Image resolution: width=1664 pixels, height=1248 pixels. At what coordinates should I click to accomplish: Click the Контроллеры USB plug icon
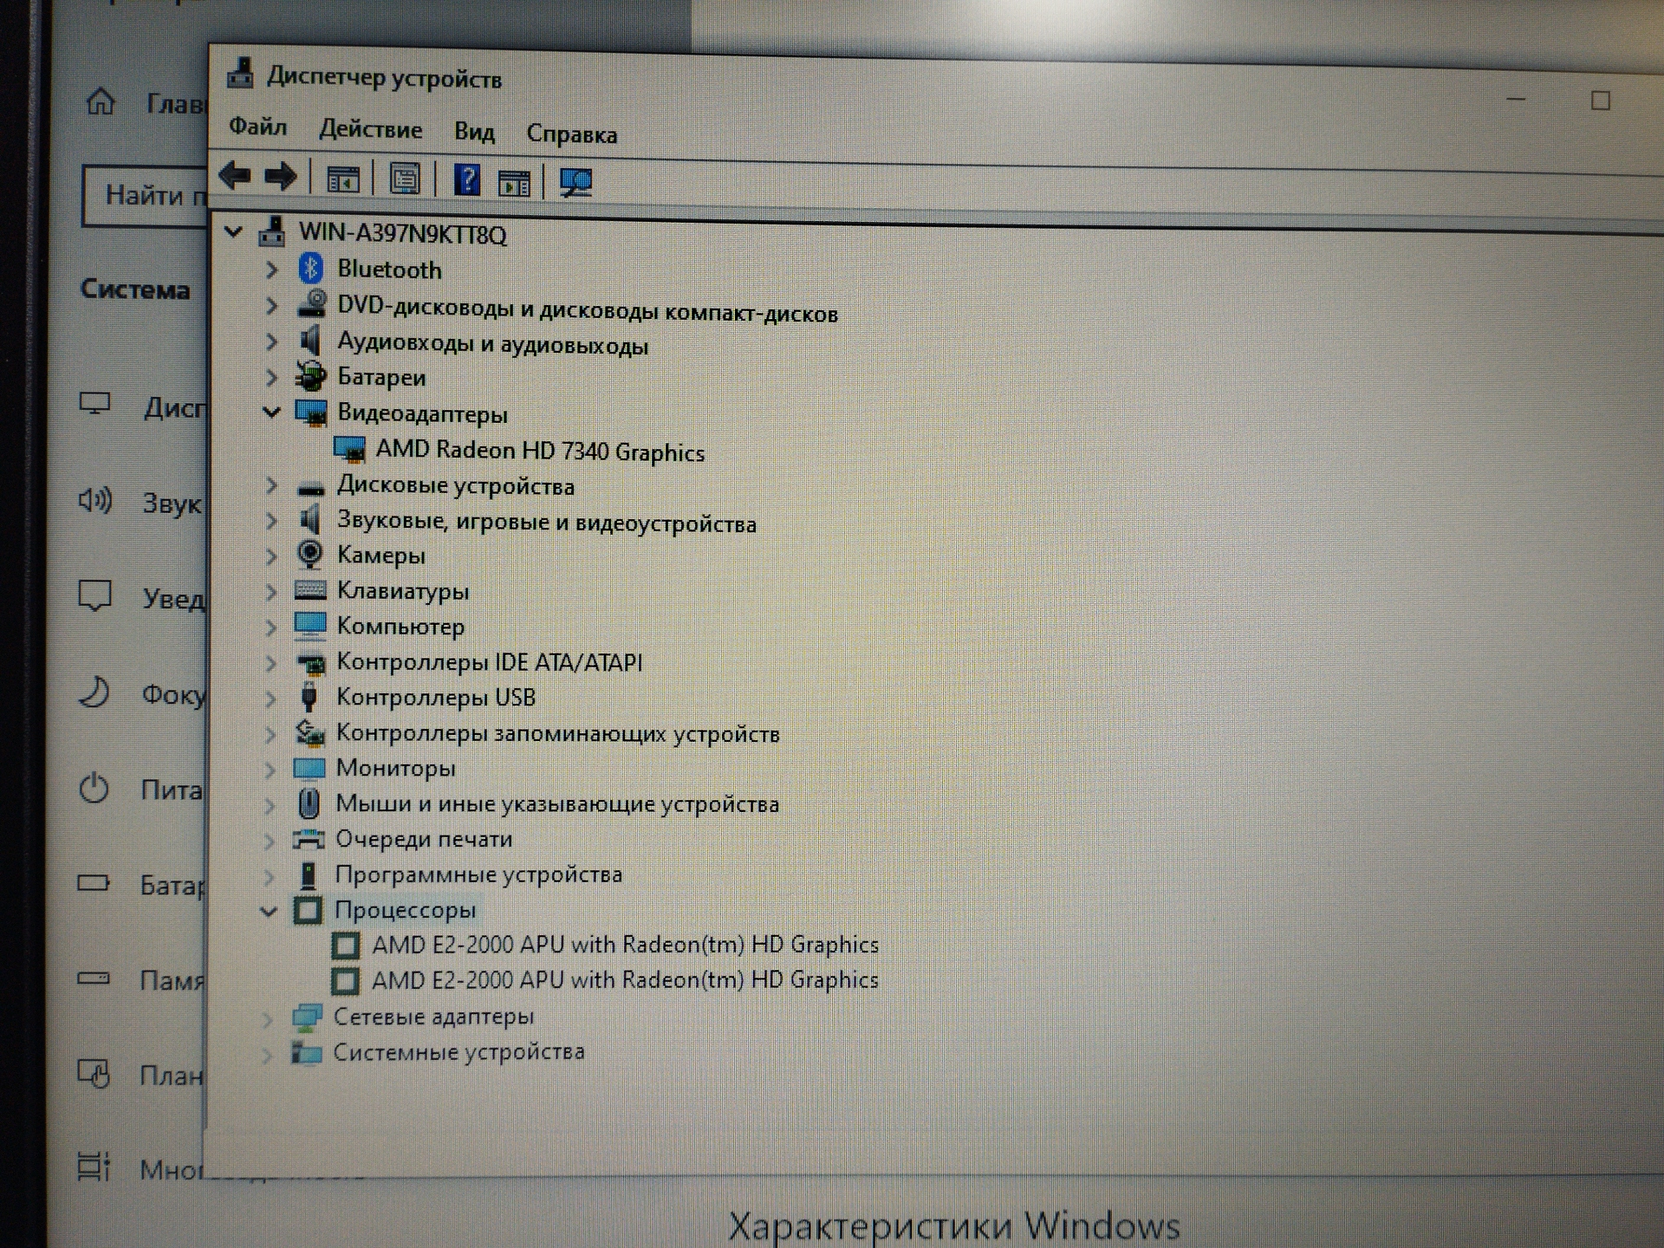[x=309, y=697]
